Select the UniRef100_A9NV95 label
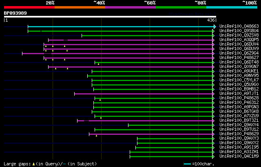Viewport: 261px width, 167px height. 239,76
